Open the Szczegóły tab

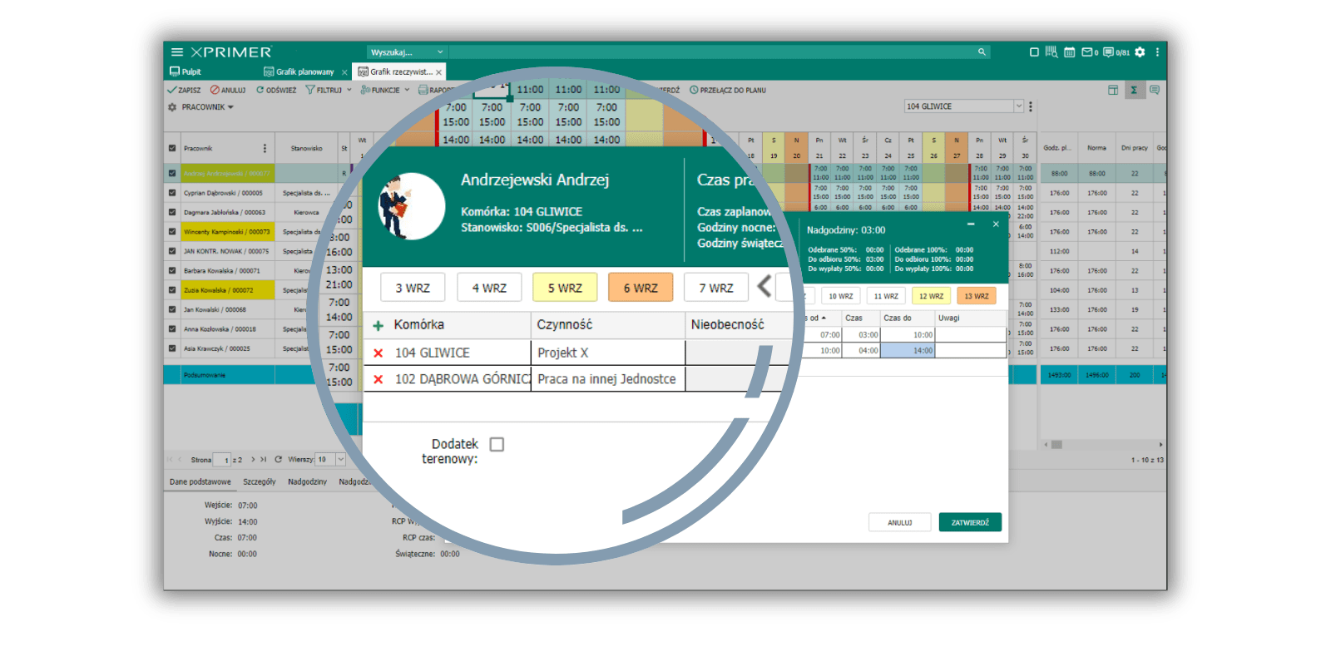pyautogui.click(x=259, y=482)
